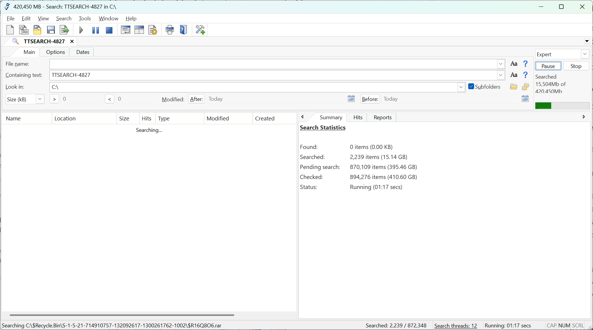Click the Pause button
This screenshot has height=330, width=593.
click(548, 66)
